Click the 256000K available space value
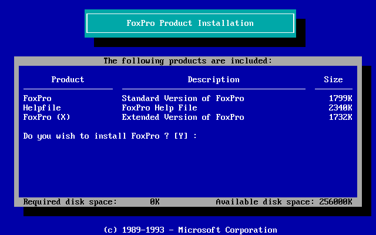This screenshot has width=376, height=235. (x=335, y=202)
